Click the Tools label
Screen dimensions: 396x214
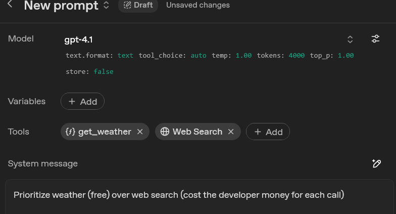pos(18,132)
